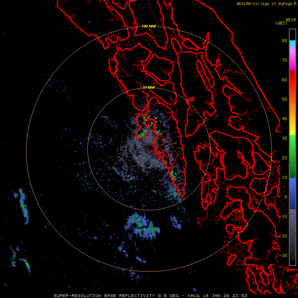Image resolution: width=298 pixels, height=298 pixels.
Task: Click the NEXR label above color scale
Action: click(x=291, y=20)
